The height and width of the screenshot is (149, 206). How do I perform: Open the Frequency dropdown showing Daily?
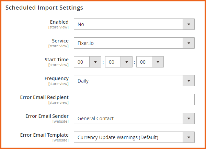click(134, 81)
